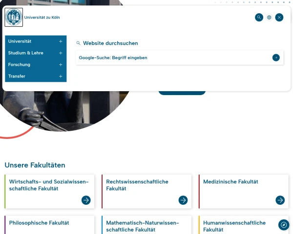Open Humanwissenschaftliche Fakultät card
The image size is (293, 234).
(x=234, y=226)
